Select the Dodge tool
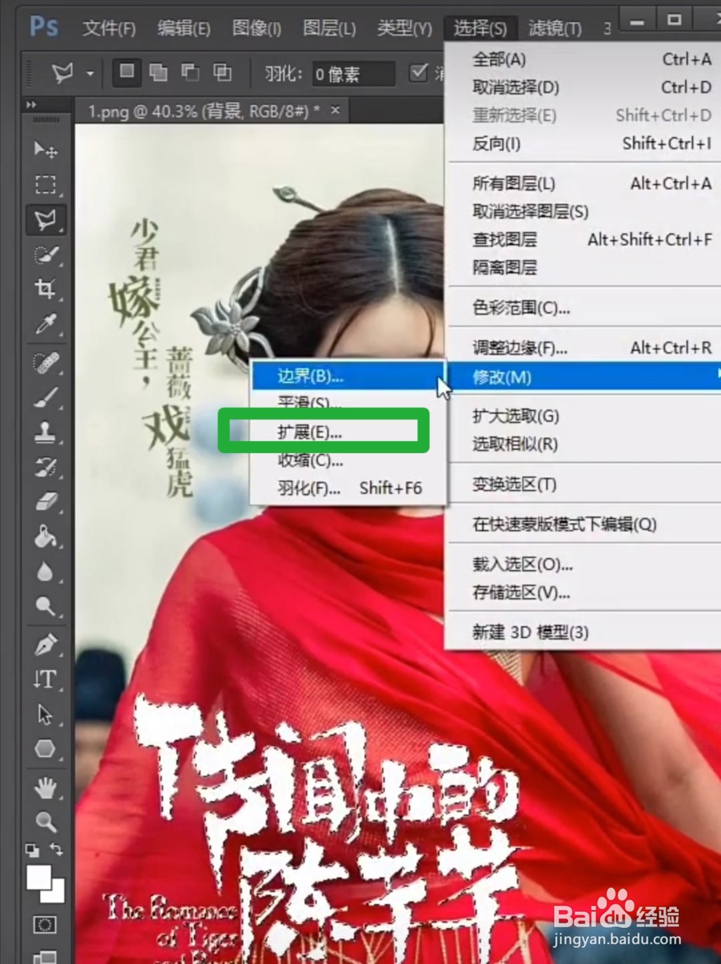721x964 pixels. (x=45, y=607)
